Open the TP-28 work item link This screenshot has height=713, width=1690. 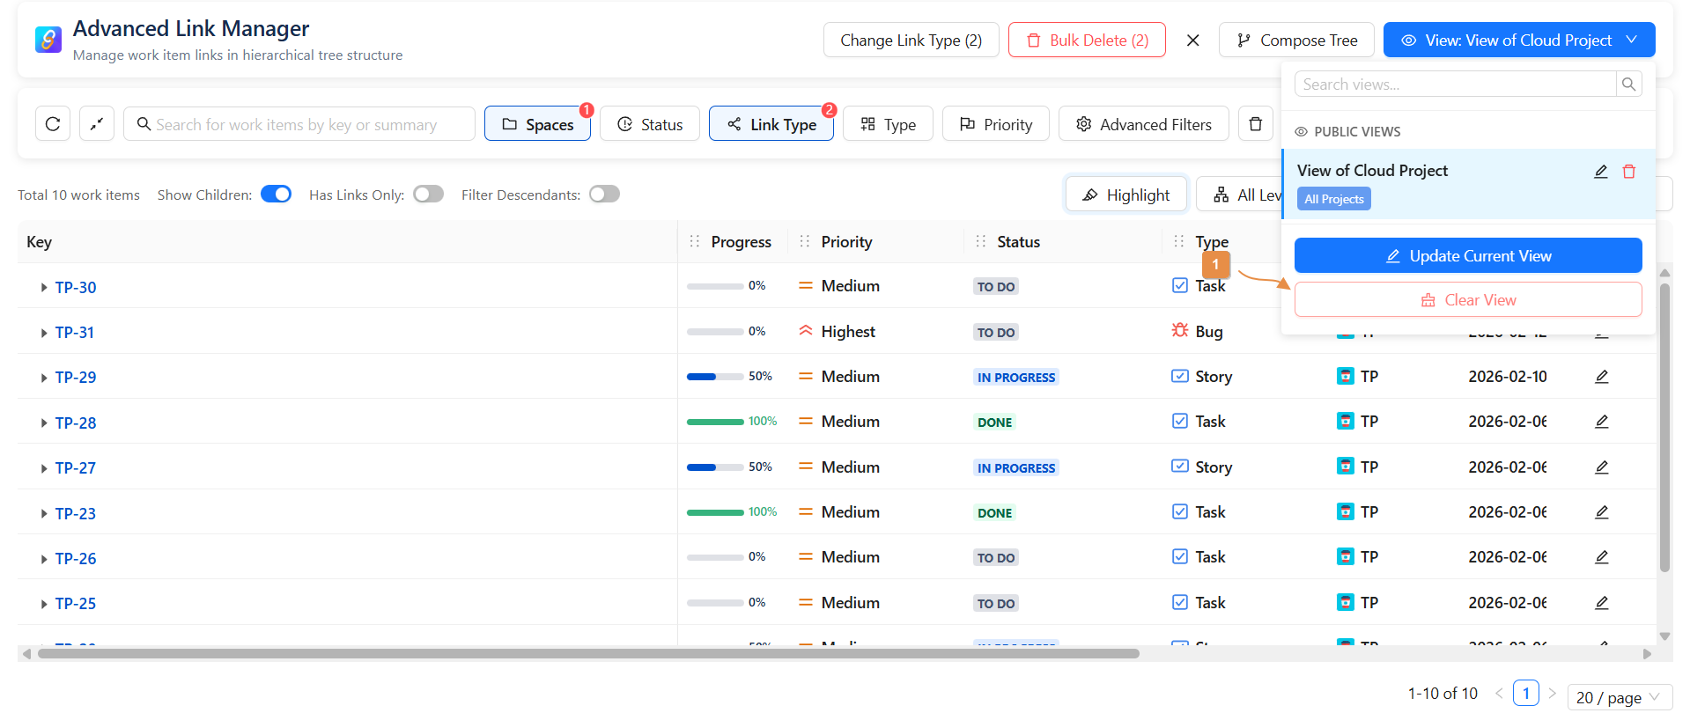pyautogui.click(x=76, y=423)
